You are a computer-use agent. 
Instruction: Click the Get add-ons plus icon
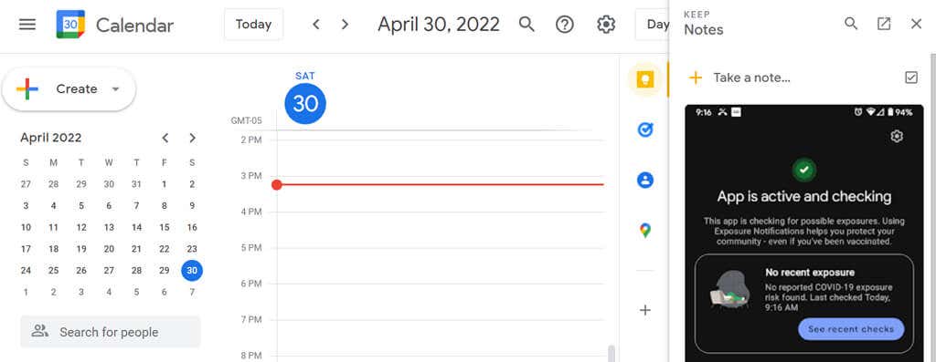(x=644, y=310)
